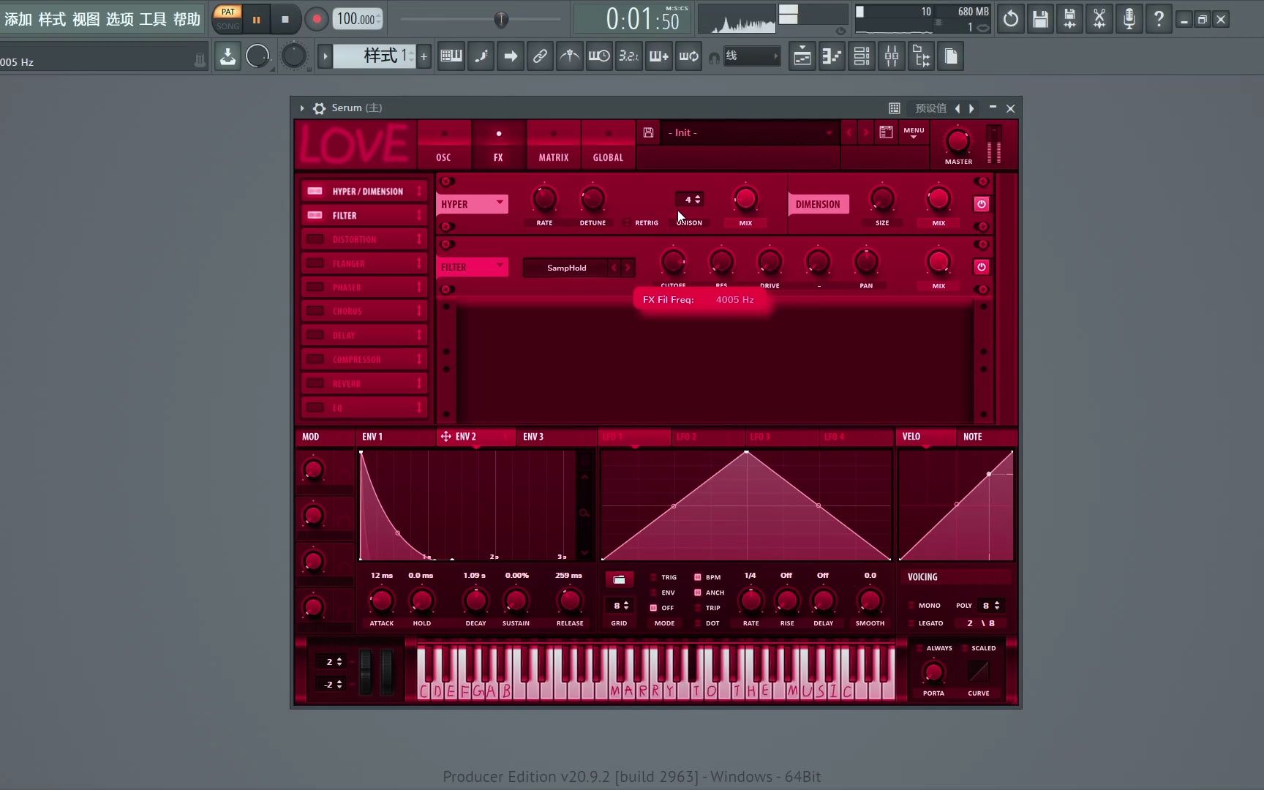Image resolution: width=1264 pixels, height=790 pixels.
Task: Open the channel rack icon
Action: (862, 56)
